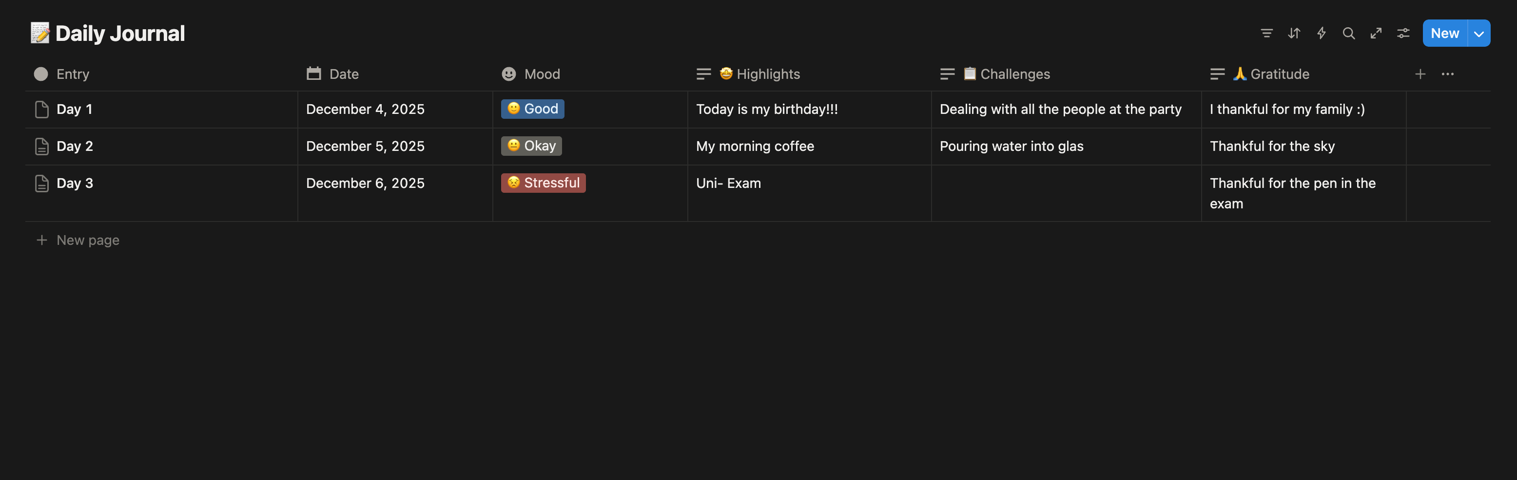Open database in full page icon
The height and width of the screenshot is (480, 1517).
click(1376, 34)
